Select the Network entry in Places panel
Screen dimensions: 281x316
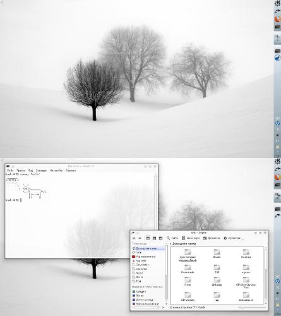pyautogui.click(x=148, y=252)
